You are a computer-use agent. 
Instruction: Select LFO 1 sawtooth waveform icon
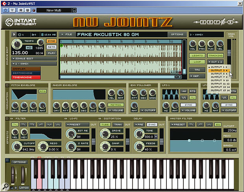pos(184,91)
